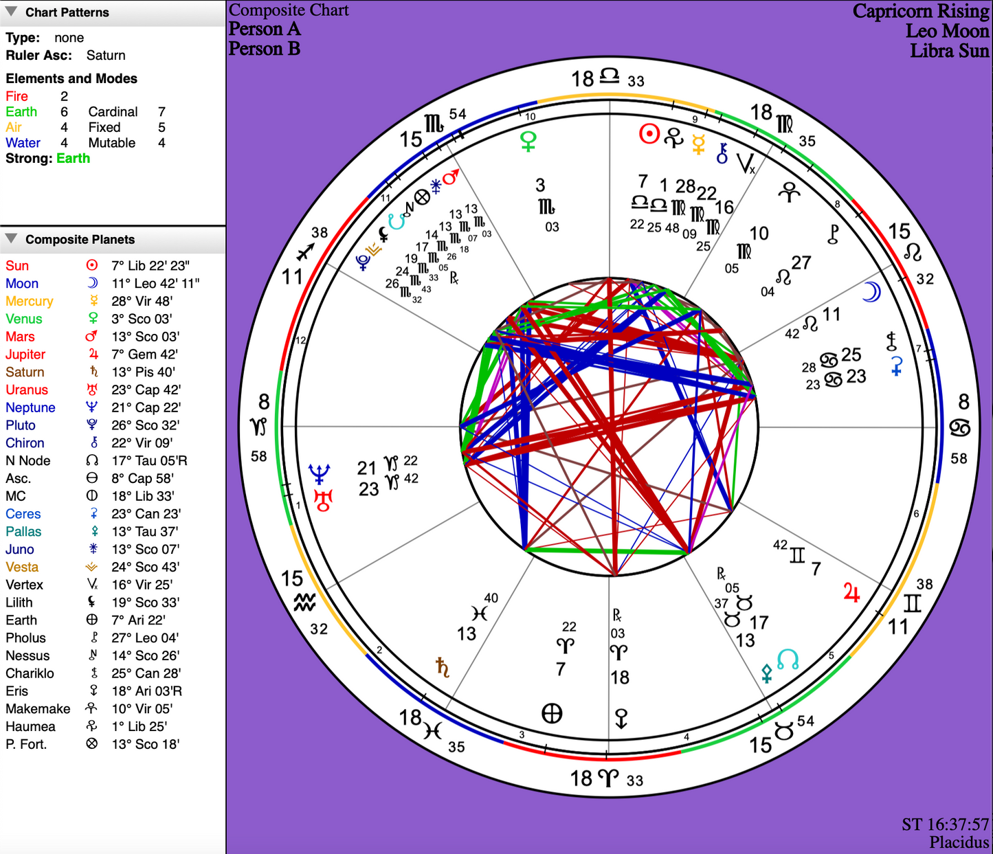993x854 pixels.
Task: Click the 'Composite Chart' title text
Action: coord(289,10)
